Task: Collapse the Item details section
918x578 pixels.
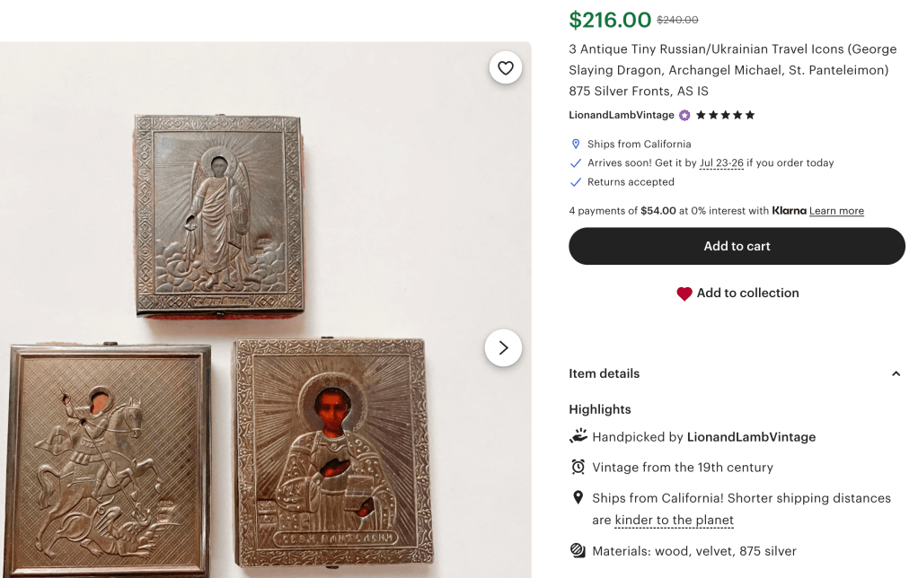Action: click(896, 374)
